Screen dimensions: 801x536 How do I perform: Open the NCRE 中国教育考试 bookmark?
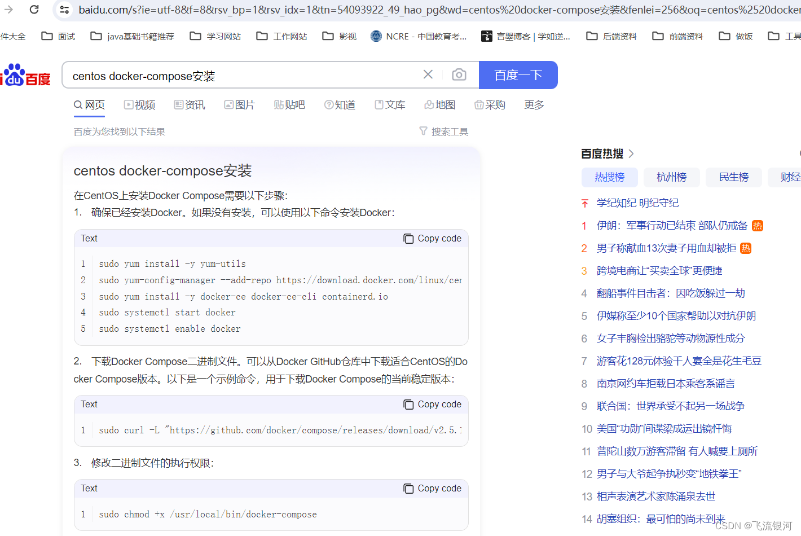point(419,36)
